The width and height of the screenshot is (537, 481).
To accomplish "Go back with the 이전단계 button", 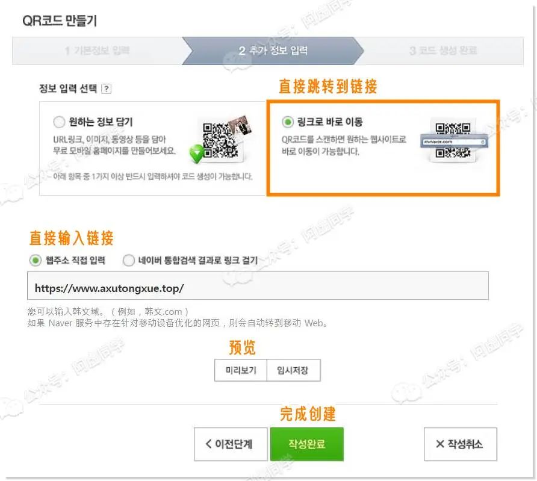I will coord(231,444).
